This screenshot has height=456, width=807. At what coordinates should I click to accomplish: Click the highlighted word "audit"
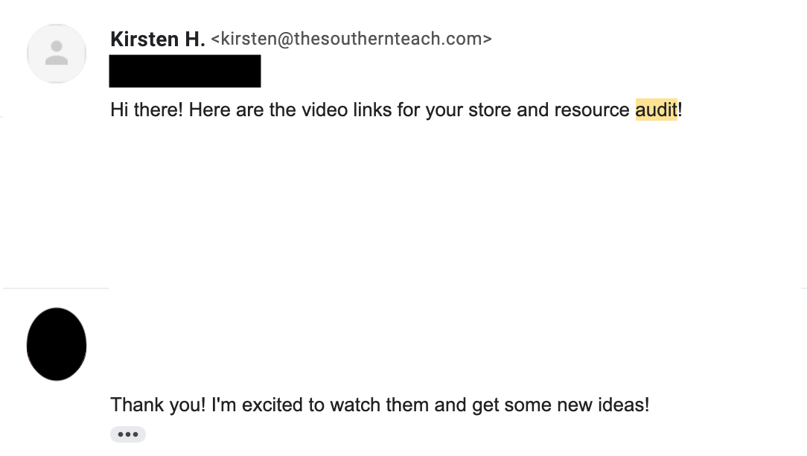point(656,110)
